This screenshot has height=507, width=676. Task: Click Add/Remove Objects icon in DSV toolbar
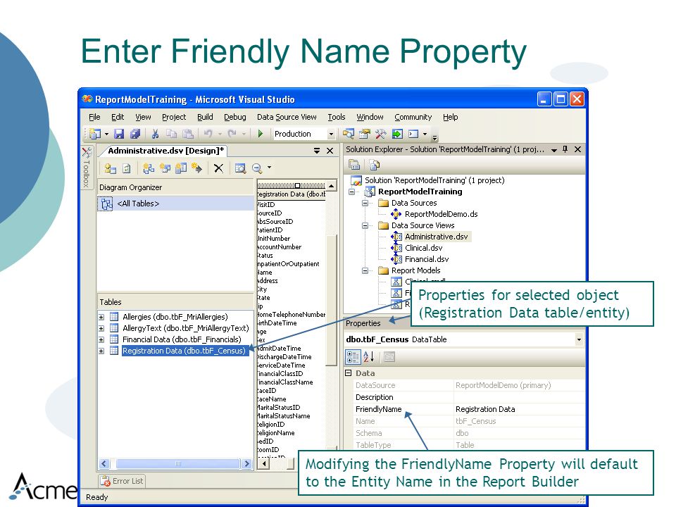click(x=110, y=168)
